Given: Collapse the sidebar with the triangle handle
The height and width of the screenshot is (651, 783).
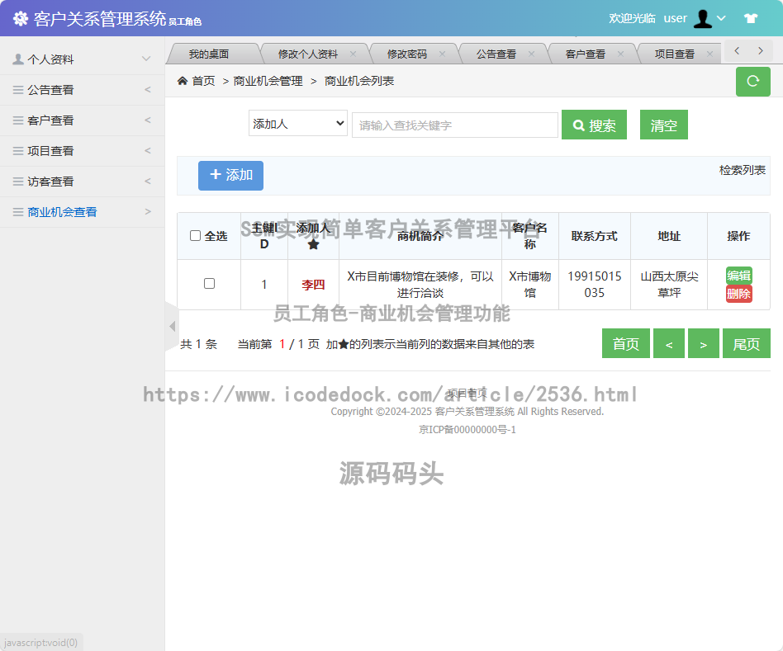Looking at the screenshot, I should (172, 326).
